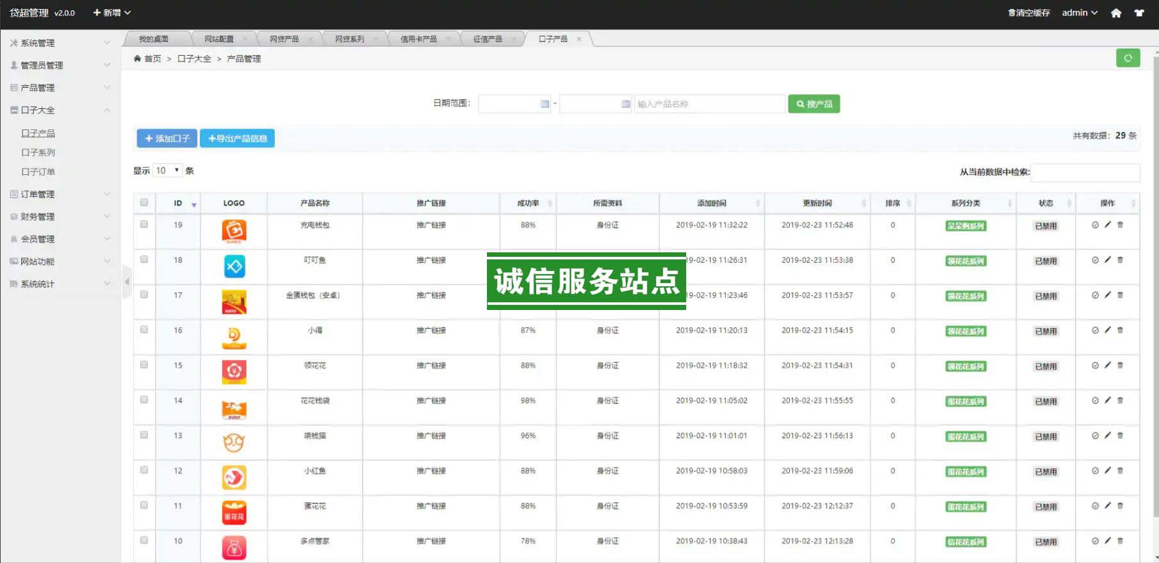
Task: Open the 口子系列 sidebar item
Action: (38, 152)
